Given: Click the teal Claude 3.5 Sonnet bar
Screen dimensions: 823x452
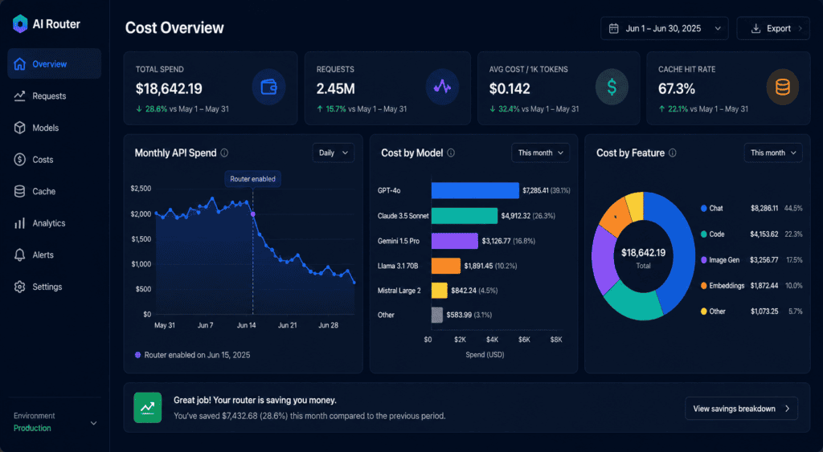Looking at the screenshot, I should coord(465,215).
